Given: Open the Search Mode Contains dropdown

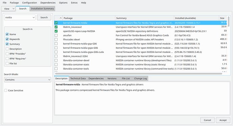Looking at the screenshot, I should [x=28, y=80].
